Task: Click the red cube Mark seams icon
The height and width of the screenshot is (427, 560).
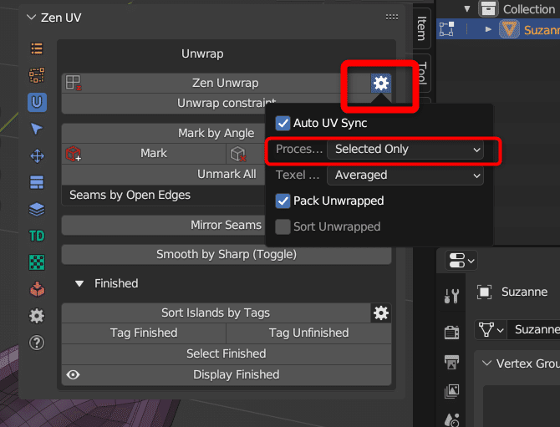Action: [x=74, y=154]
